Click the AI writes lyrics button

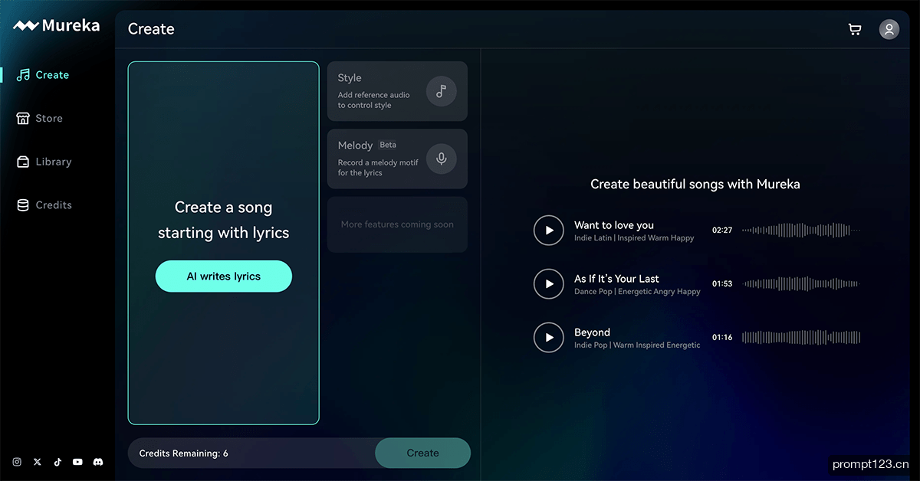pyautogui.click(x=224, y=276)
